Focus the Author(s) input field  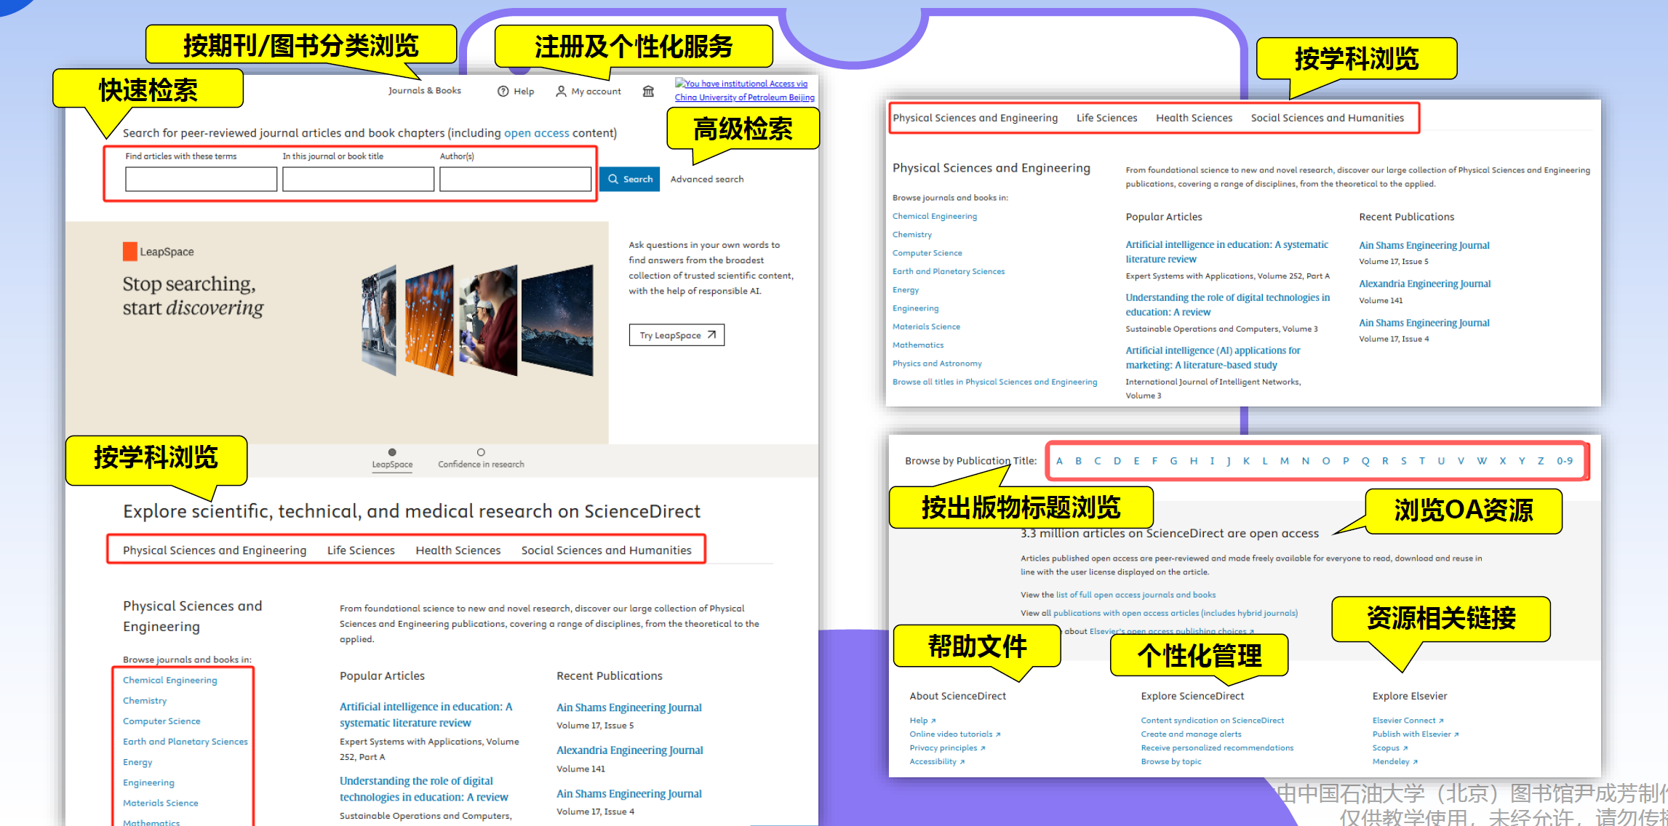click(x=515, y=179)
